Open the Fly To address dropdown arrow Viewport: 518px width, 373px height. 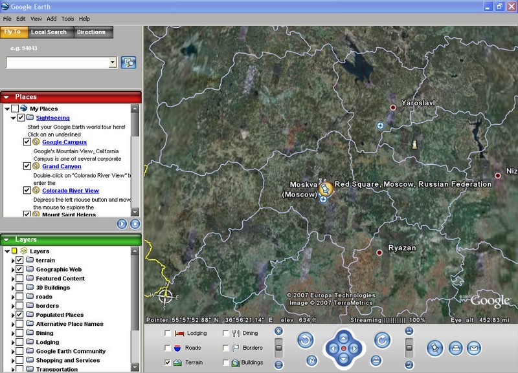click(113, 62)
